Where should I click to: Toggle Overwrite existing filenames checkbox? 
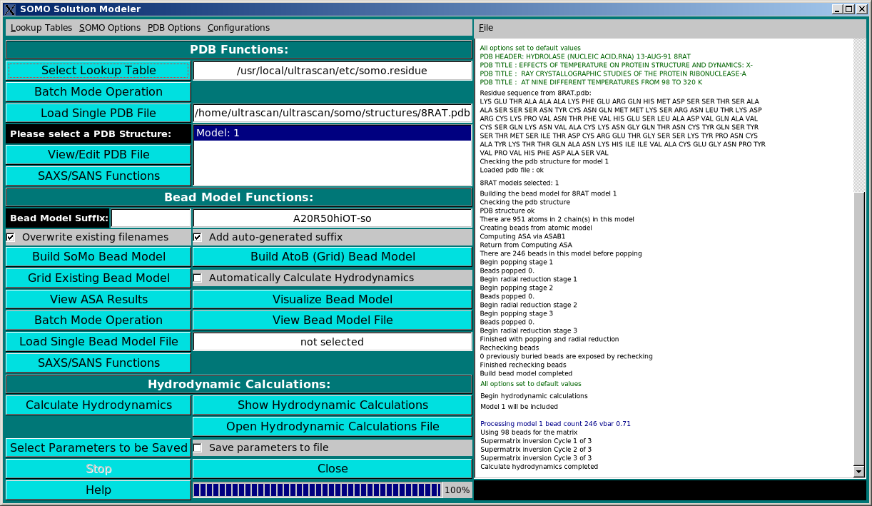point(11,237)
